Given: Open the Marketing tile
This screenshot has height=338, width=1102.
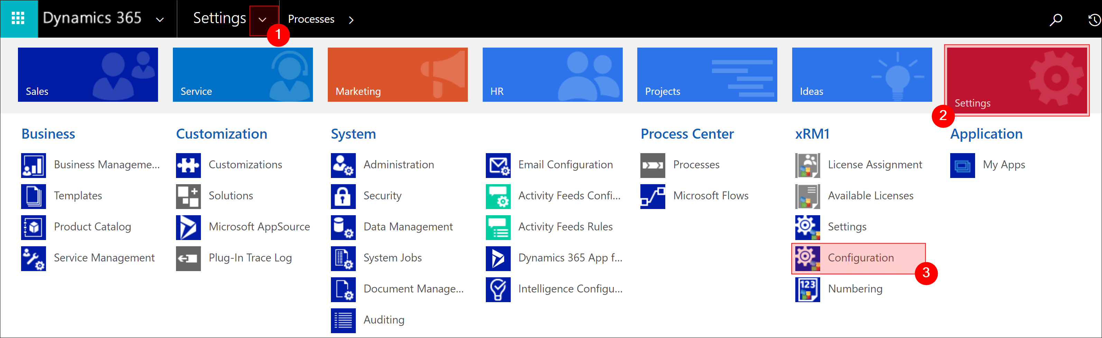Looking at the screenshot, I should tap(397, 74).
